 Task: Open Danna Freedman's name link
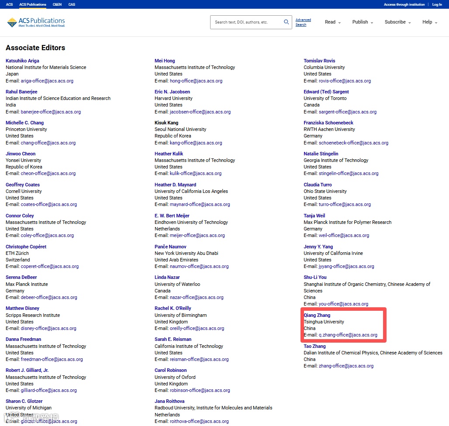pos(24,339)
